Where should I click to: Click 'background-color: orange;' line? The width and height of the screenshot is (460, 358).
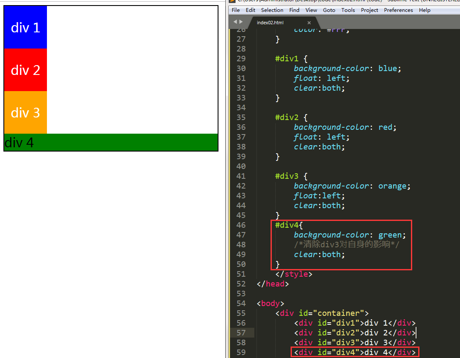point(352,186)
